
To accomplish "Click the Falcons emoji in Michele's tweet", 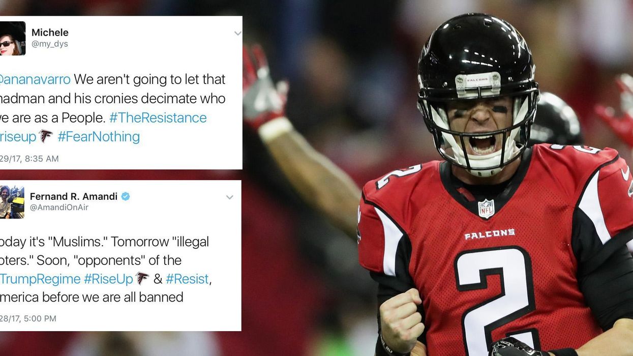I will click(x=46, y=136).
